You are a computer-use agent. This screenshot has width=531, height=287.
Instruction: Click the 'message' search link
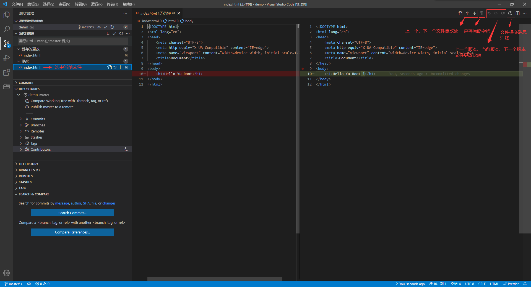tap(62, 203)
